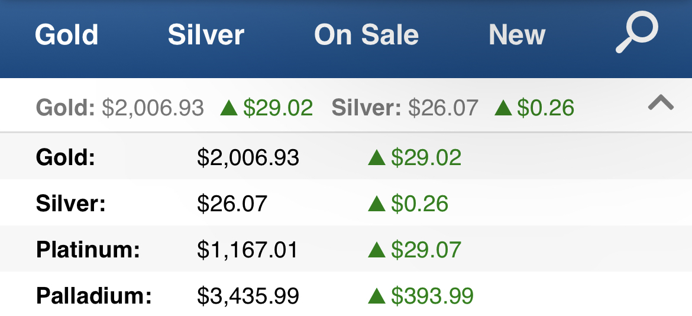This screenshot has height=316, width=692.
Task: Select the Gold: label in price table
Action: [66, 157]
